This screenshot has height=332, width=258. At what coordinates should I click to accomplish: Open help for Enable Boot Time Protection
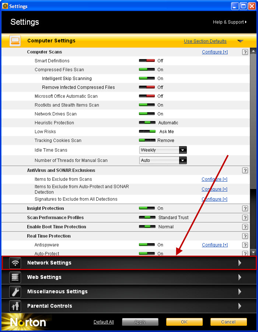pyautogui.click(x=245, y=227)
